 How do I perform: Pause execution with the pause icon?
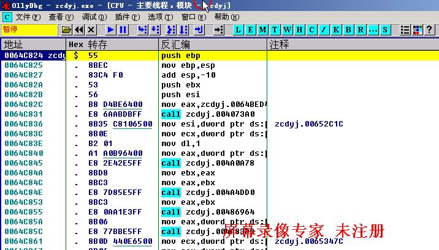(123, 29)
